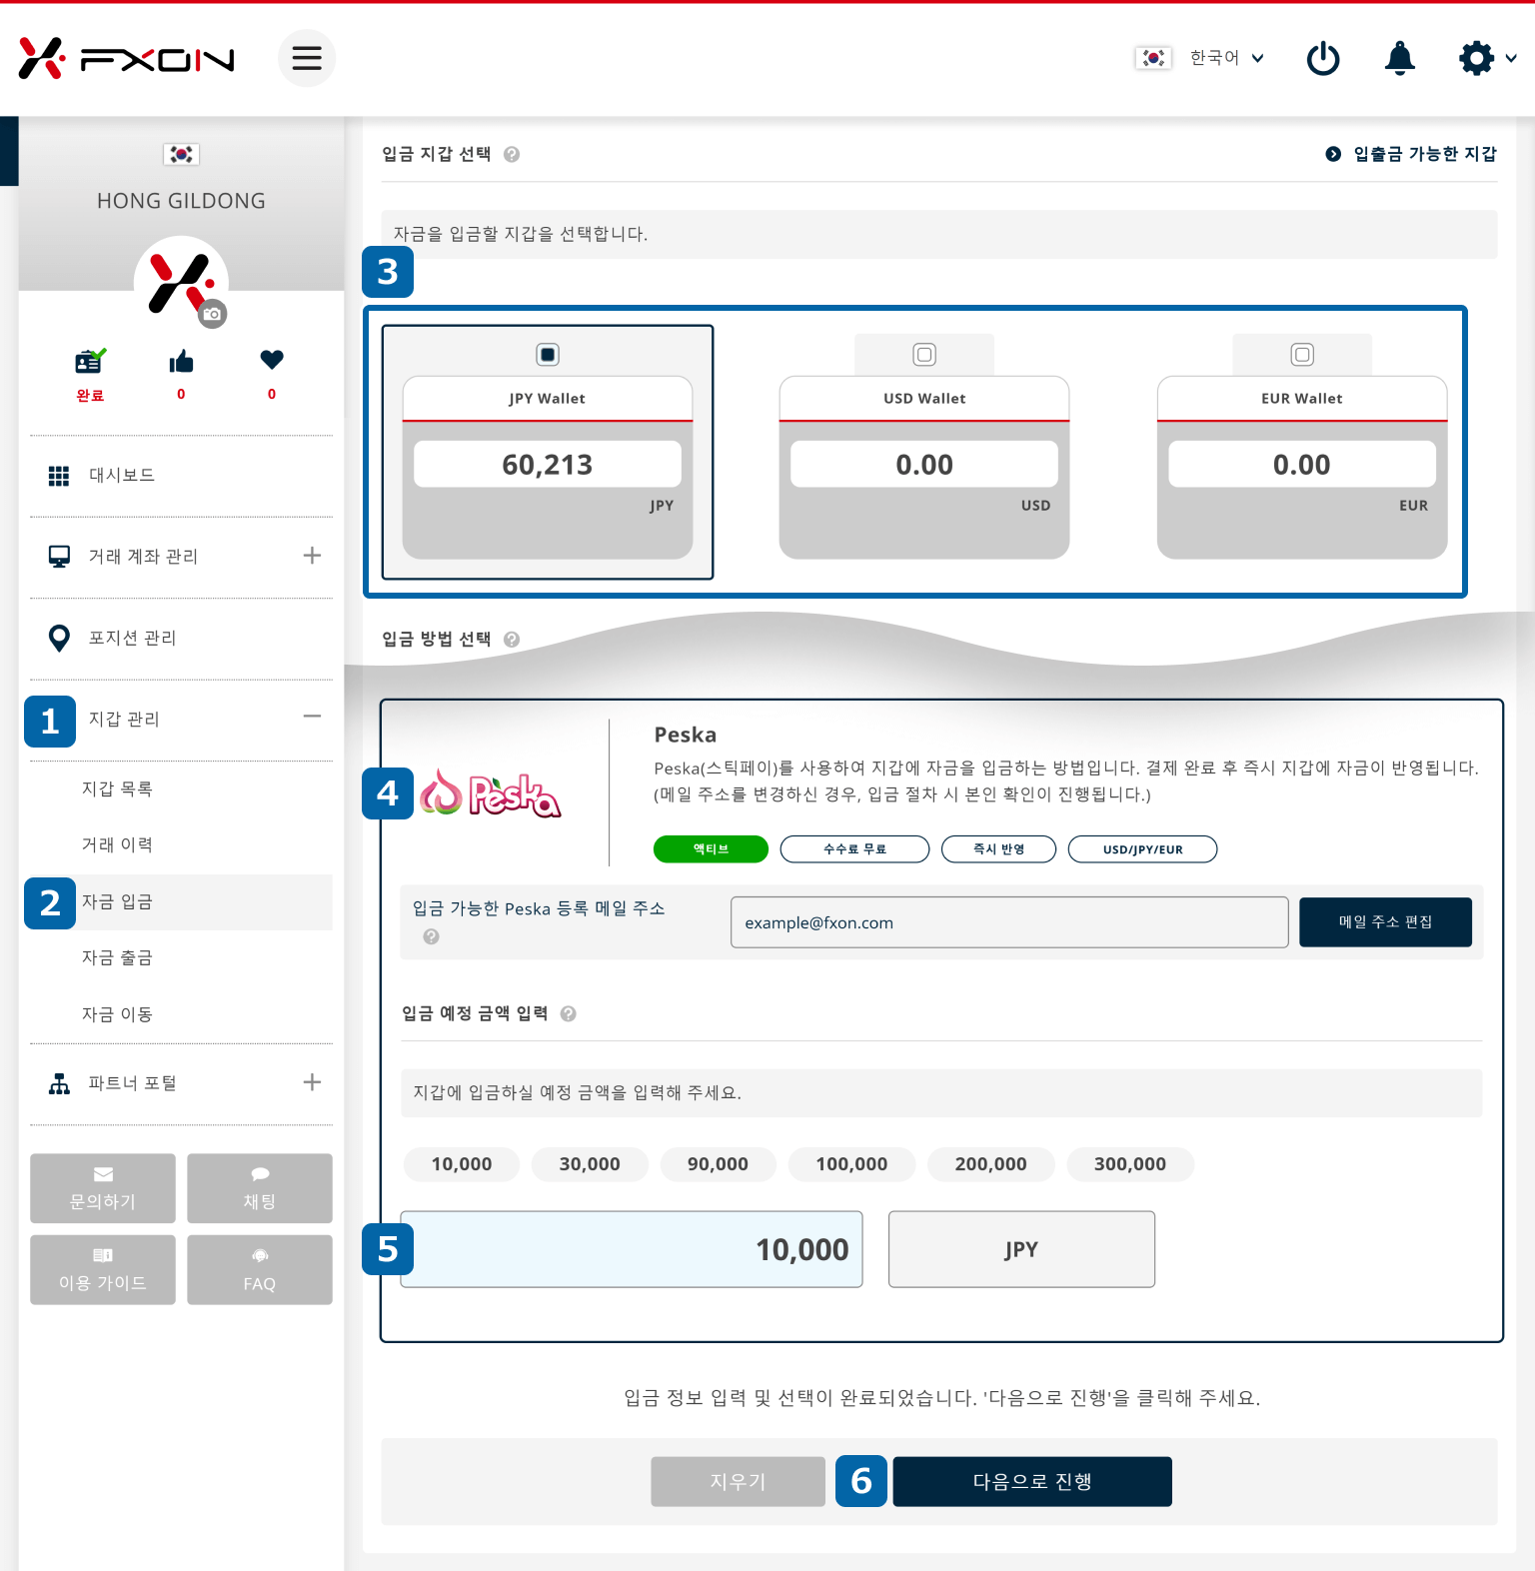Click the 메일 주소 편집 button
Image resolution: width=1535 pixels, height=1571 pixels.
click(1385, 921)
